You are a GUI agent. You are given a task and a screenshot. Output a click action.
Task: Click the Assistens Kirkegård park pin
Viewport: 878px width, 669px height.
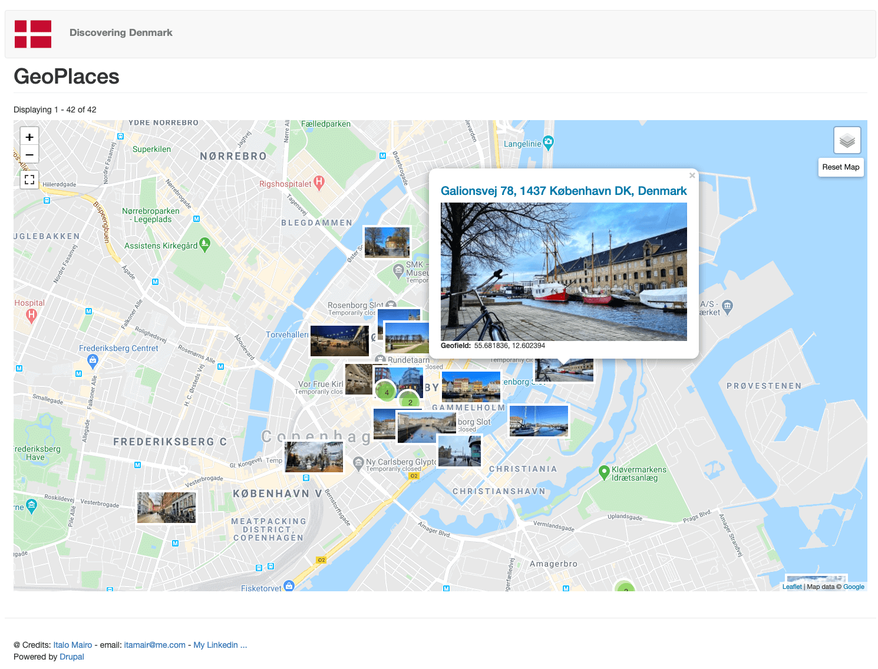[204, 244]
